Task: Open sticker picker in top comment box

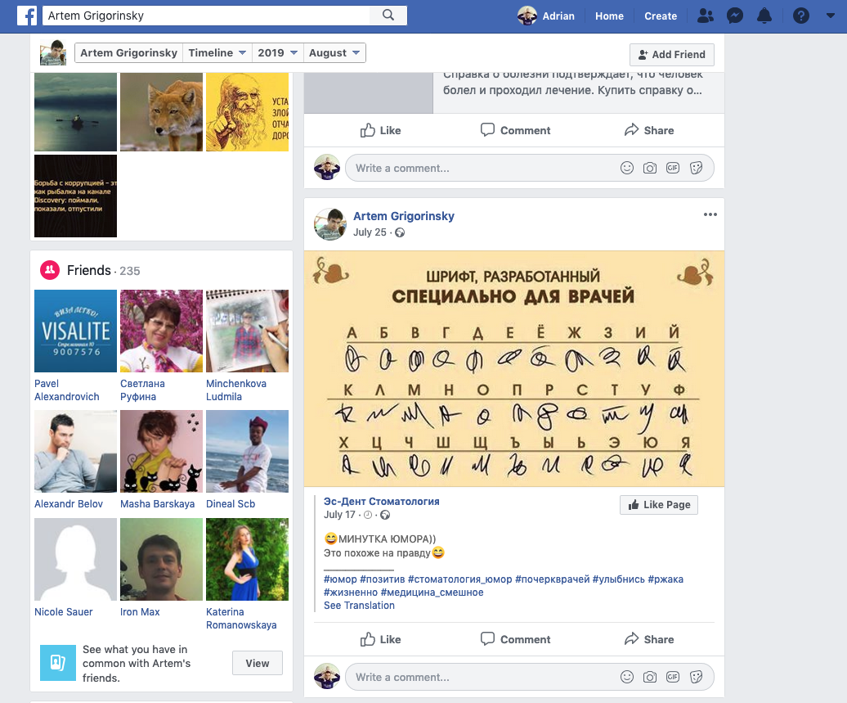Action: point(697,168)
